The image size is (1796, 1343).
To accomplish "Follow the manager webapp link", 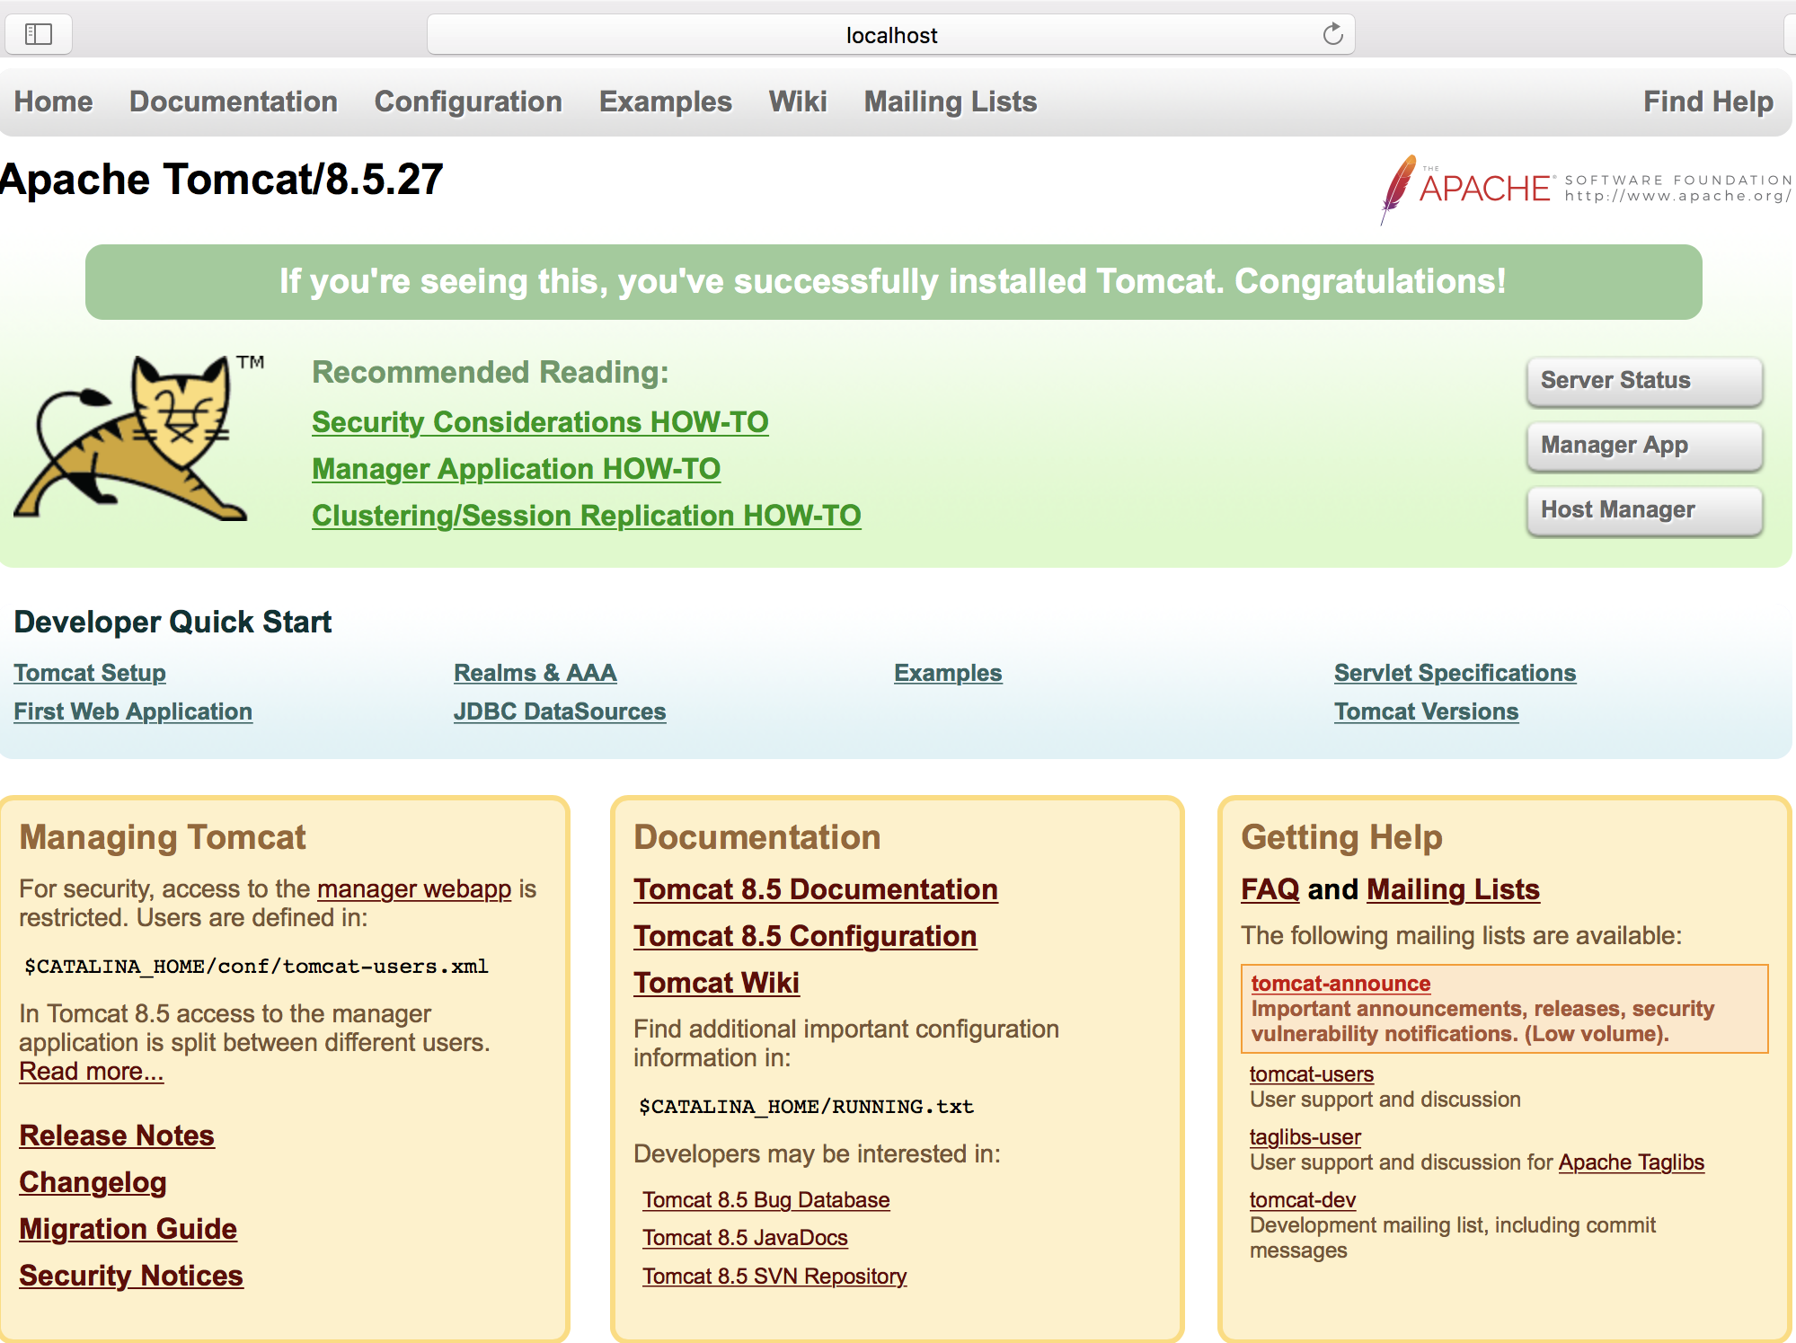I will (414, 889).
